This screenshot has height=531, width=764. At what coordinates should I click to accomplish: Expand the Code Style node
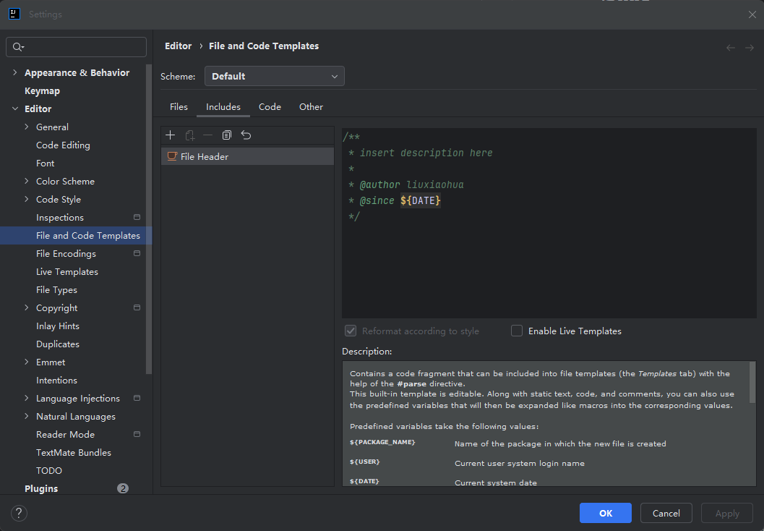(x=26, y=199)
